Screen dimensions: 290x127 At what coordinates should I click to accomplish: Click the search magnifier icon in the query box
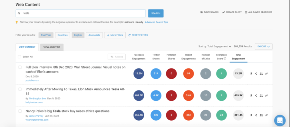coord(19,13)
